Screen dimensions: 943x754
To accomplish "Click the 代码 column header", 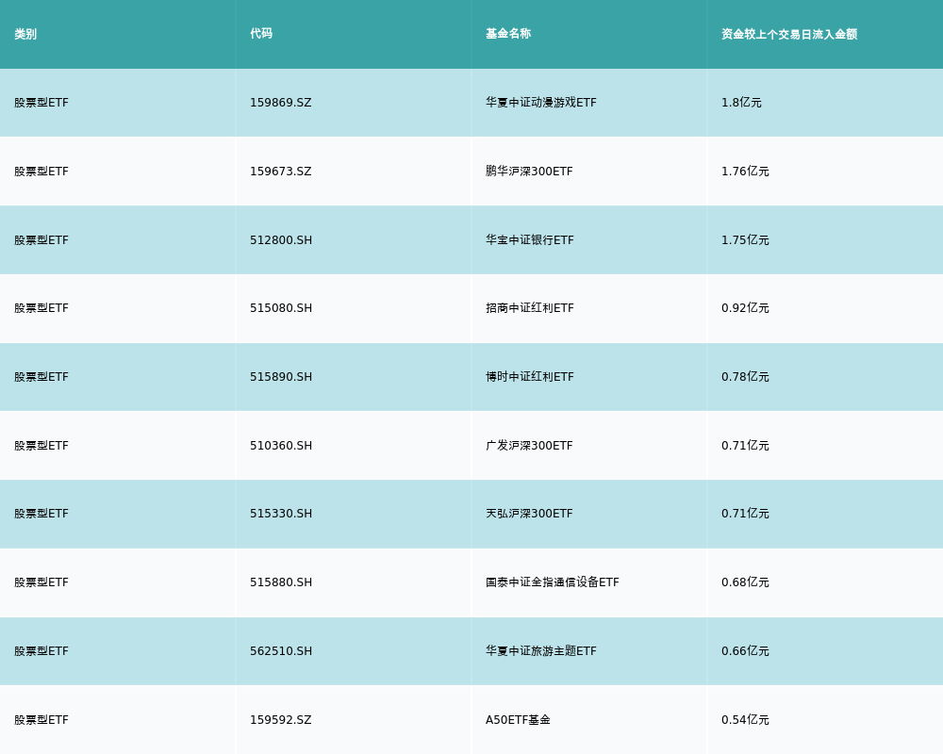I will 261,34.
